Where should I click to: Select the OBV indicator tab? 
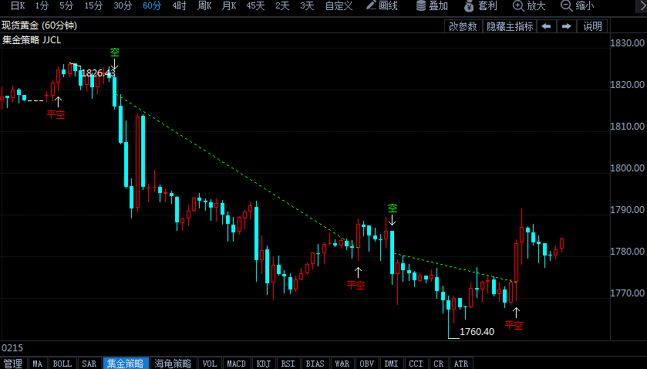[367, 364]
